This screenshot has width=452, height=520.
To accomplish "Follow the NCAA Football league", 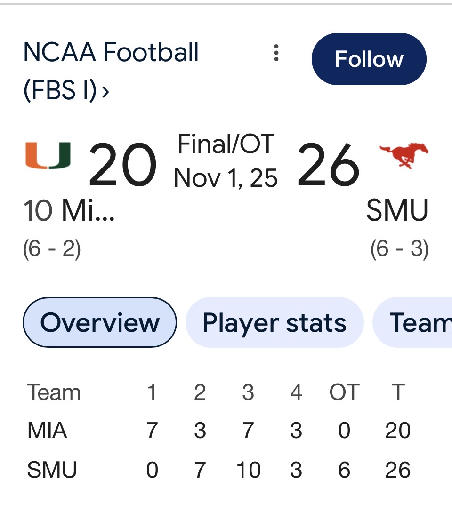I will point(369,59).
